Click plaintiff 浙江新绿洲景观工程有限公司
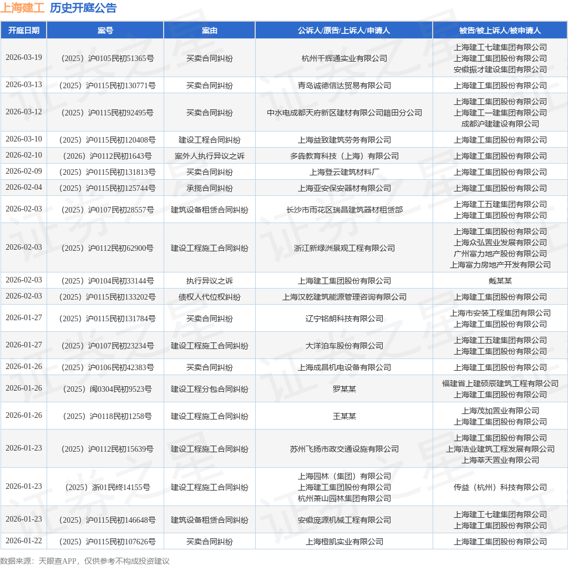This screenshot has height=566, width=568. (x=344, y=248)
